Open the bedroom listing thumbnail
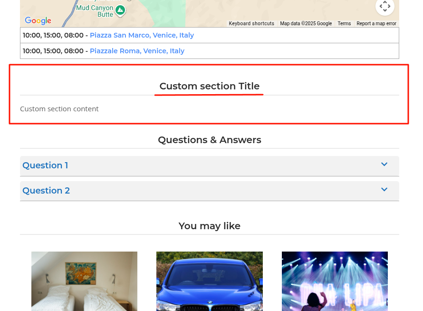 (84, 281)
